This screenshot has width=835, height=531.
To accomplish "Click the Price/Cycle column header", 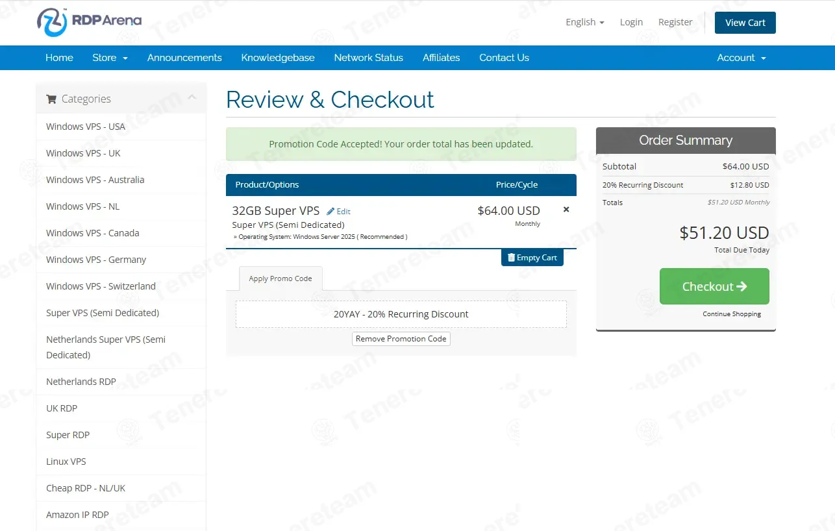I will point(517,185).
